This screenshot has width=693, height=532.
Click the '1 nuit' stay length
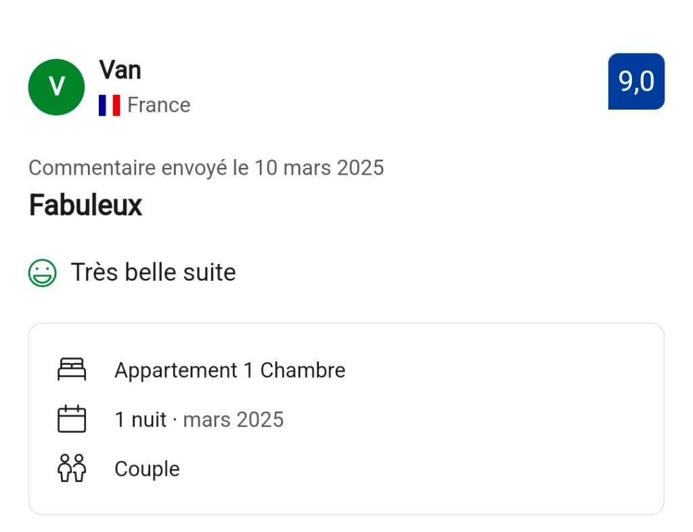pyautogui.click(x=140, y=420)
